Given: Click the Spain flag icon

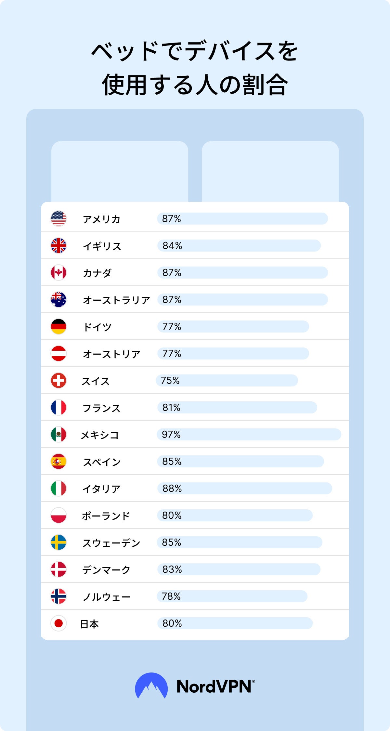Looking at the screenshot, I should (58, 461).
